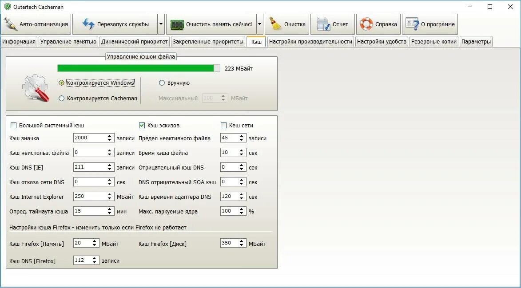
Task: Click the Очистить память сейчас! button label
Action: [219, 24]
